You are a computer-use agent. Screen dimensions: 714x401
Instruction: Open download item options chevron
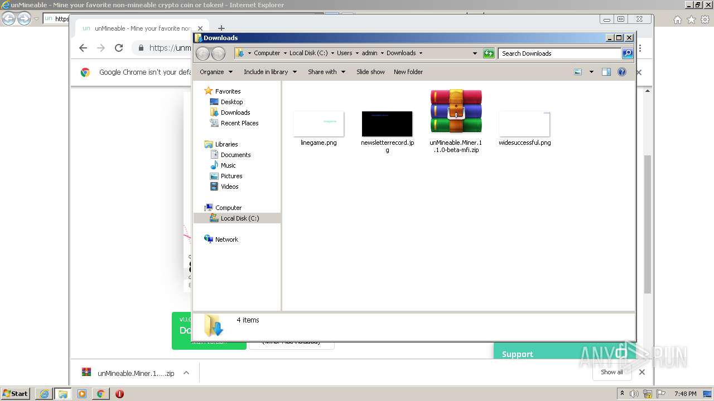click(x=186, y=373)
